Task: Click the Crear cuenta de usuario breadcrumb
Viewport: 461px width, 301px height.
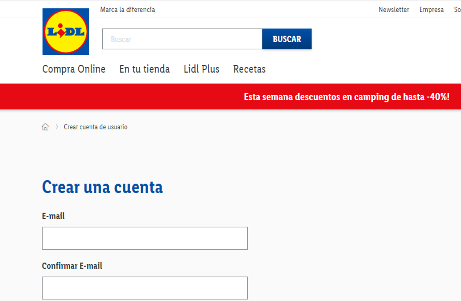Action: pyautogui.click(x=95, y=127)
